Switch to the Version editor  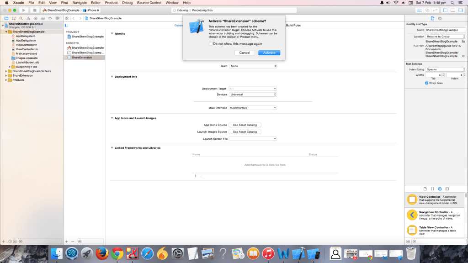point(435,10)
